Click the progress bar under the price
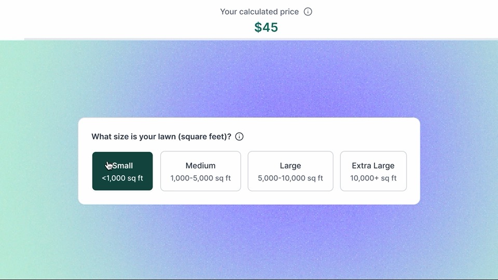 [x=259, y=39]
